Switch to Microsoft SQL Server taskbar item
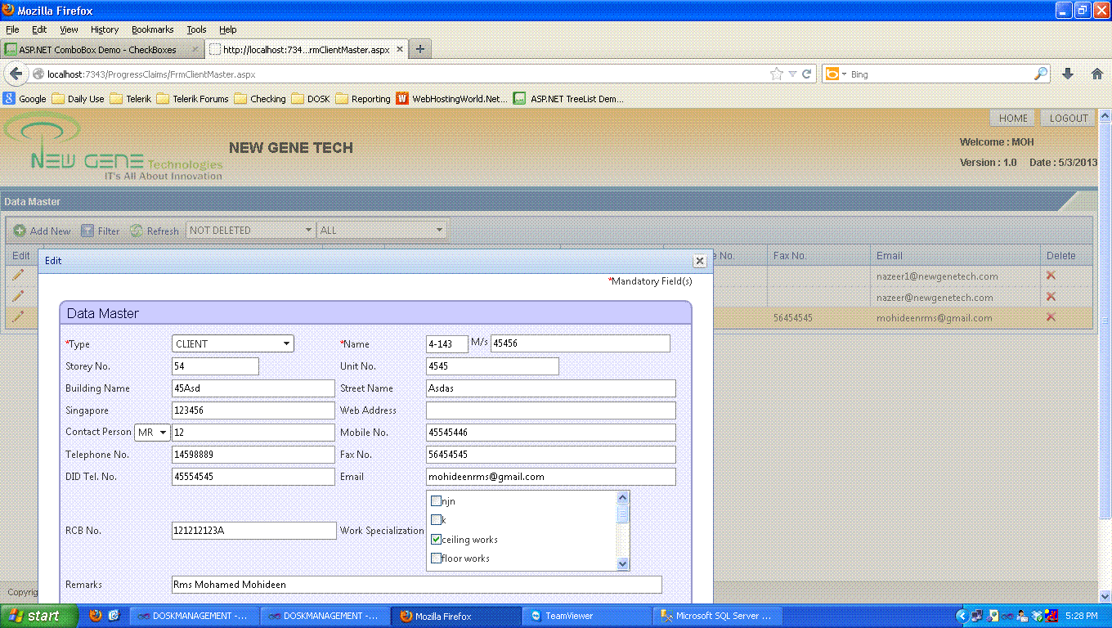The height and width of the screenshot is (628, 1112). click(718, 616)
